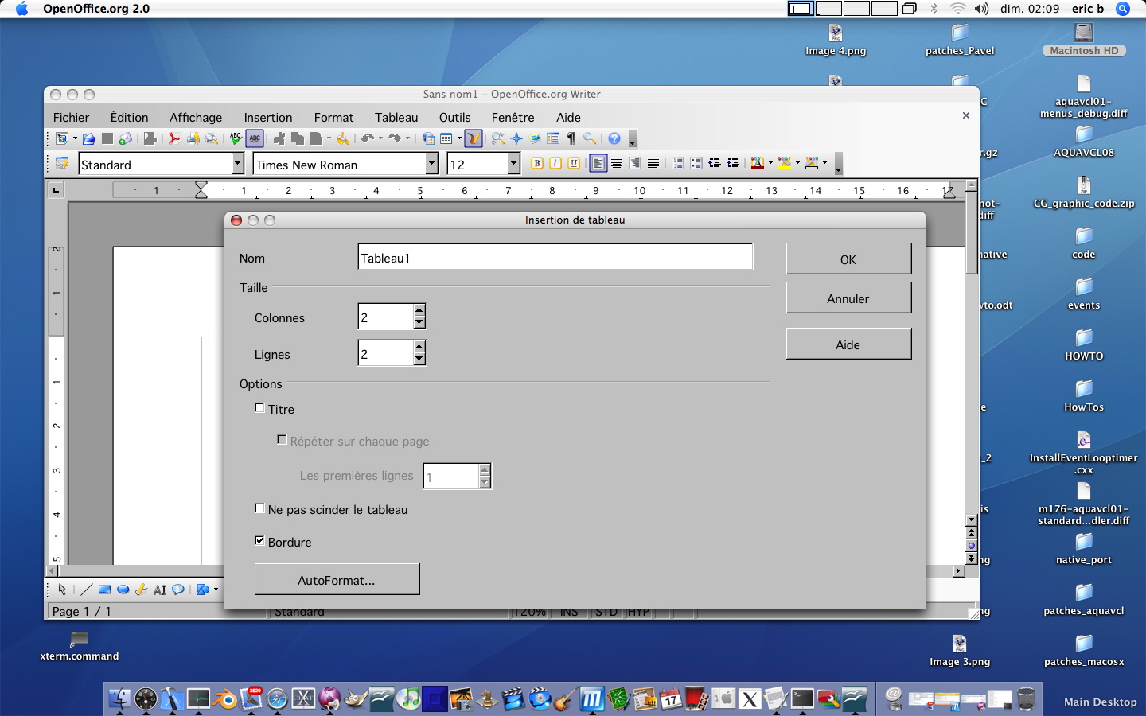
Task: Apply Italic formatting
Action: [555, 163]
